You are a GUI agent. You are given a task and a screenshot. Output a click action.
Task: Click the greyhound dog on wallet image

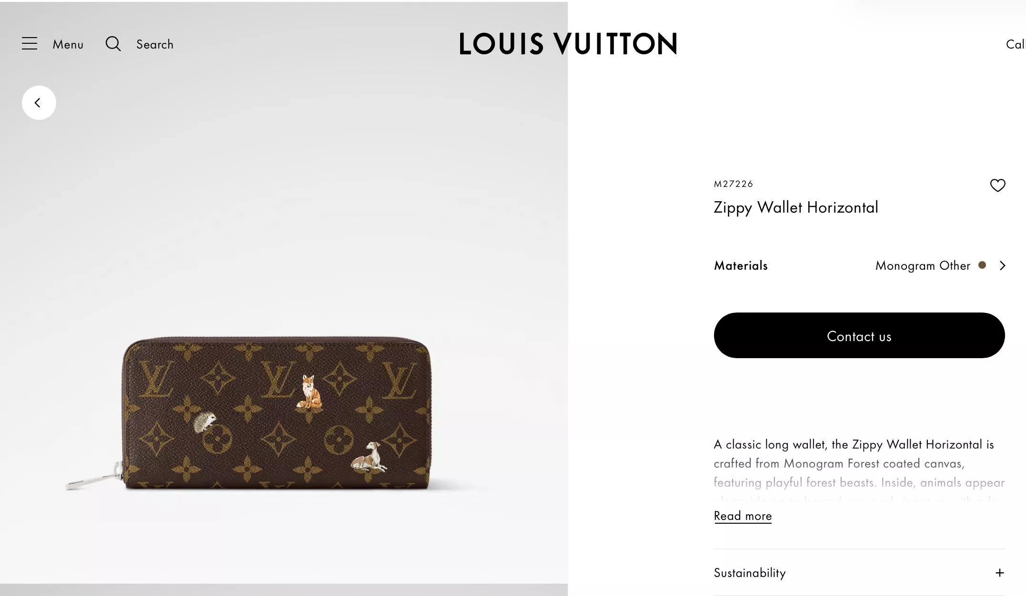pos(369,457)
